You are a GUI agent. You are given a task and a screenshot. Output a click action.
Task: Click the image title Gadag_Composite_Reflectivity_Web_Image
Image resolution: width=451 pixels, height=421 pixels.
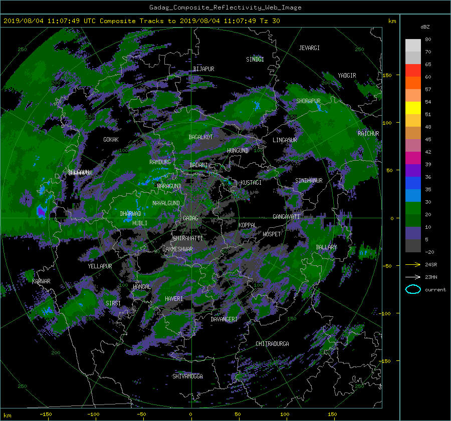click(225, 8)
